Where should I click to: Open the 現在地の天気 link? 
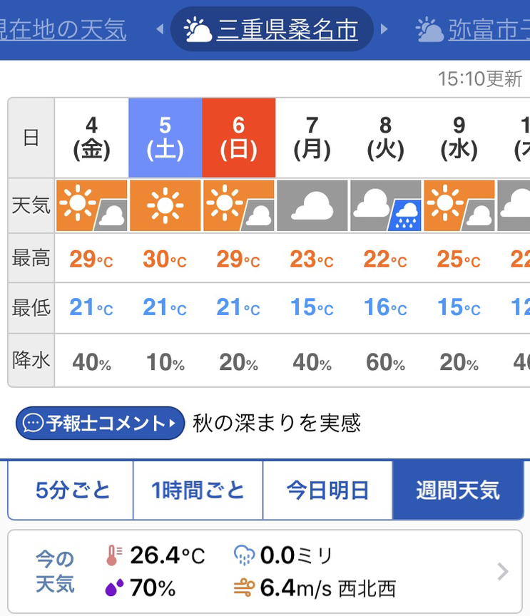[63, 30]
